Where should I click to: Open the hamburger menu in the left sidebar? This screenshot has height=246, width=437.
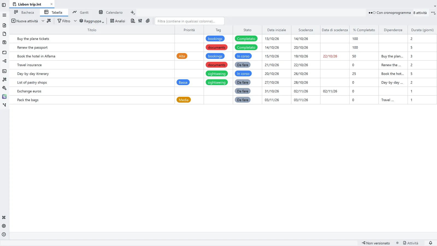tap(4, 15)
